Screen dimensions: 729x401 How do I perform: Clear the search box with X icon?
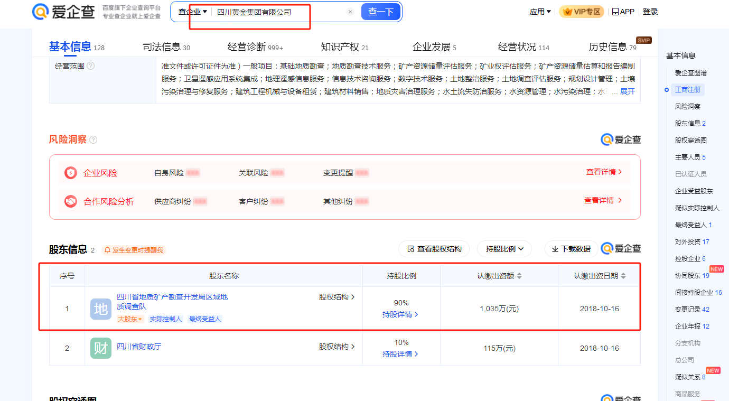[x=350, y=12]
